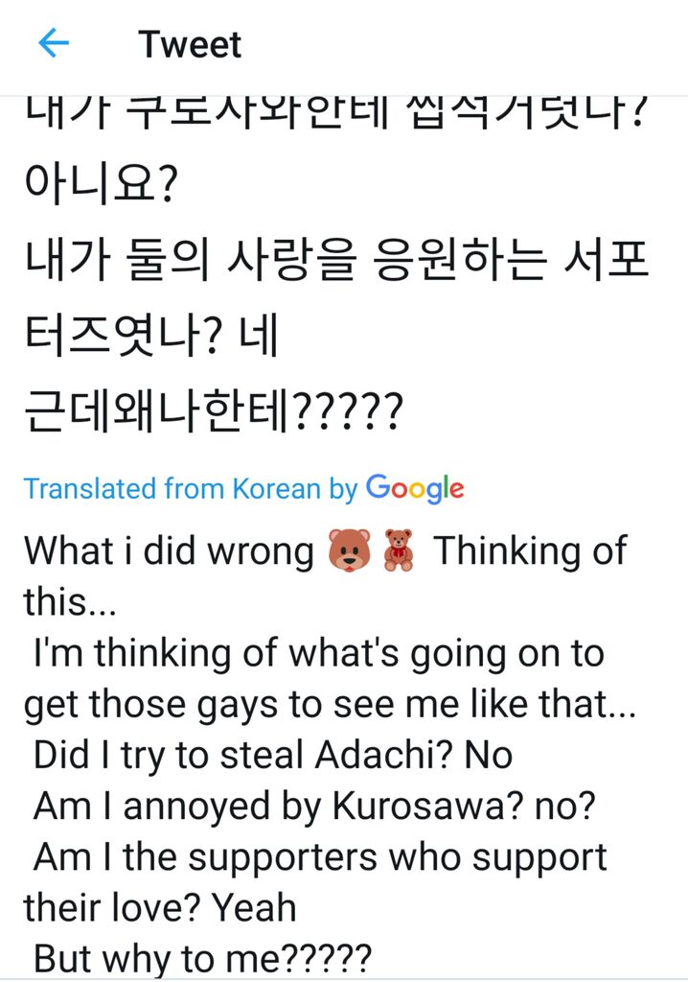Select the Korean line mentioning 응원하는 서포

336,260
